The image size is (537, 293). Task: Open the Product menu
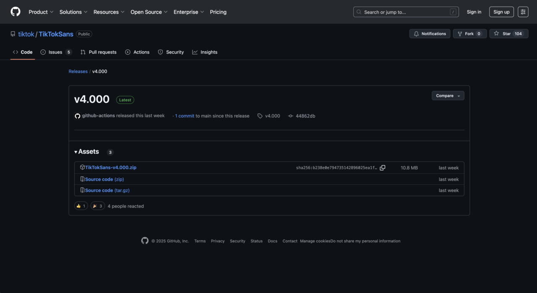point(41,12)
